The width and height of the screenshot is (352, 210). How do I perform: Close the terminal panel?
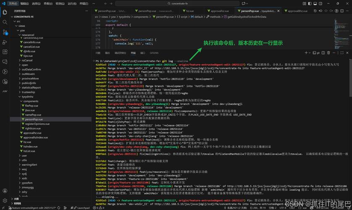coord(347,53)
